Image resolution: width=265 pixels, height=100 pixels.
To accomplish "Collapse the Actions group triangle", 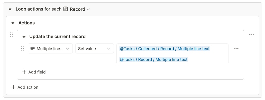I will click(x=13, y=23).
